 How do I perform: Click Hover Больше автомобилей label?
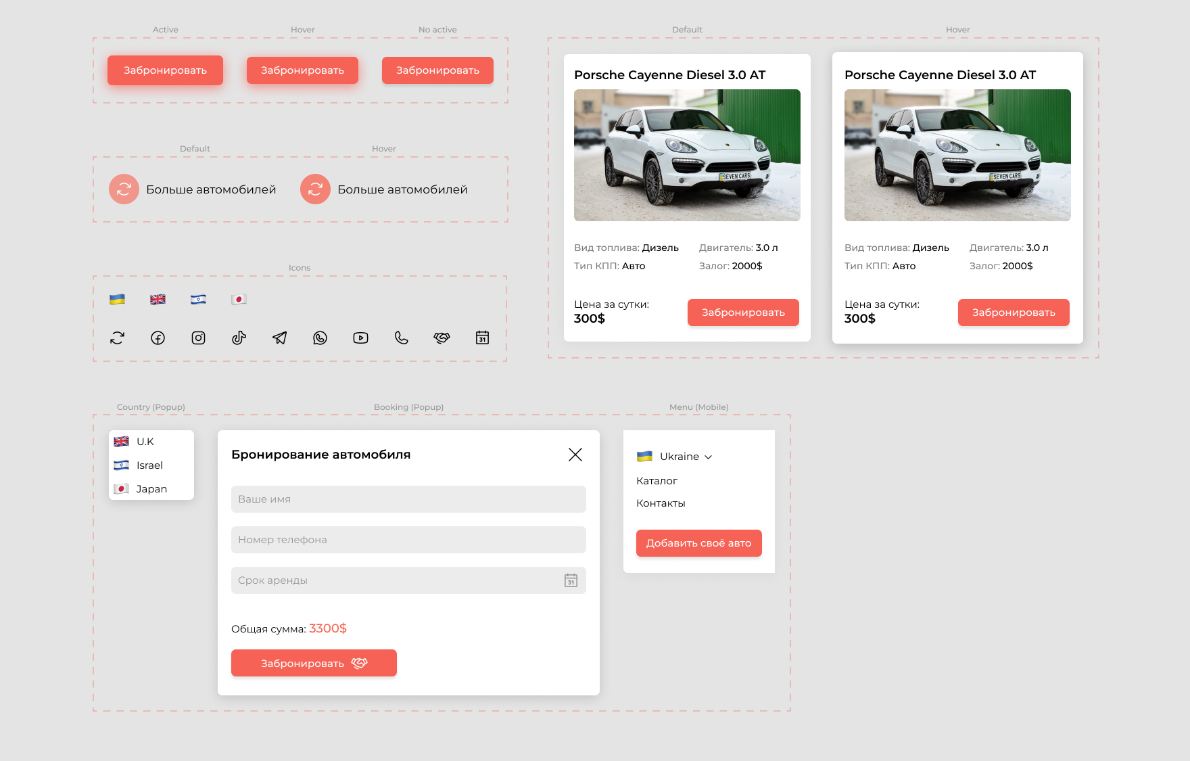pos(402,189)
